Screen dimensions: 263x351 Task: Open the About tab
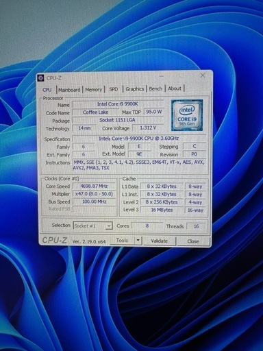[x=175, y=88]
